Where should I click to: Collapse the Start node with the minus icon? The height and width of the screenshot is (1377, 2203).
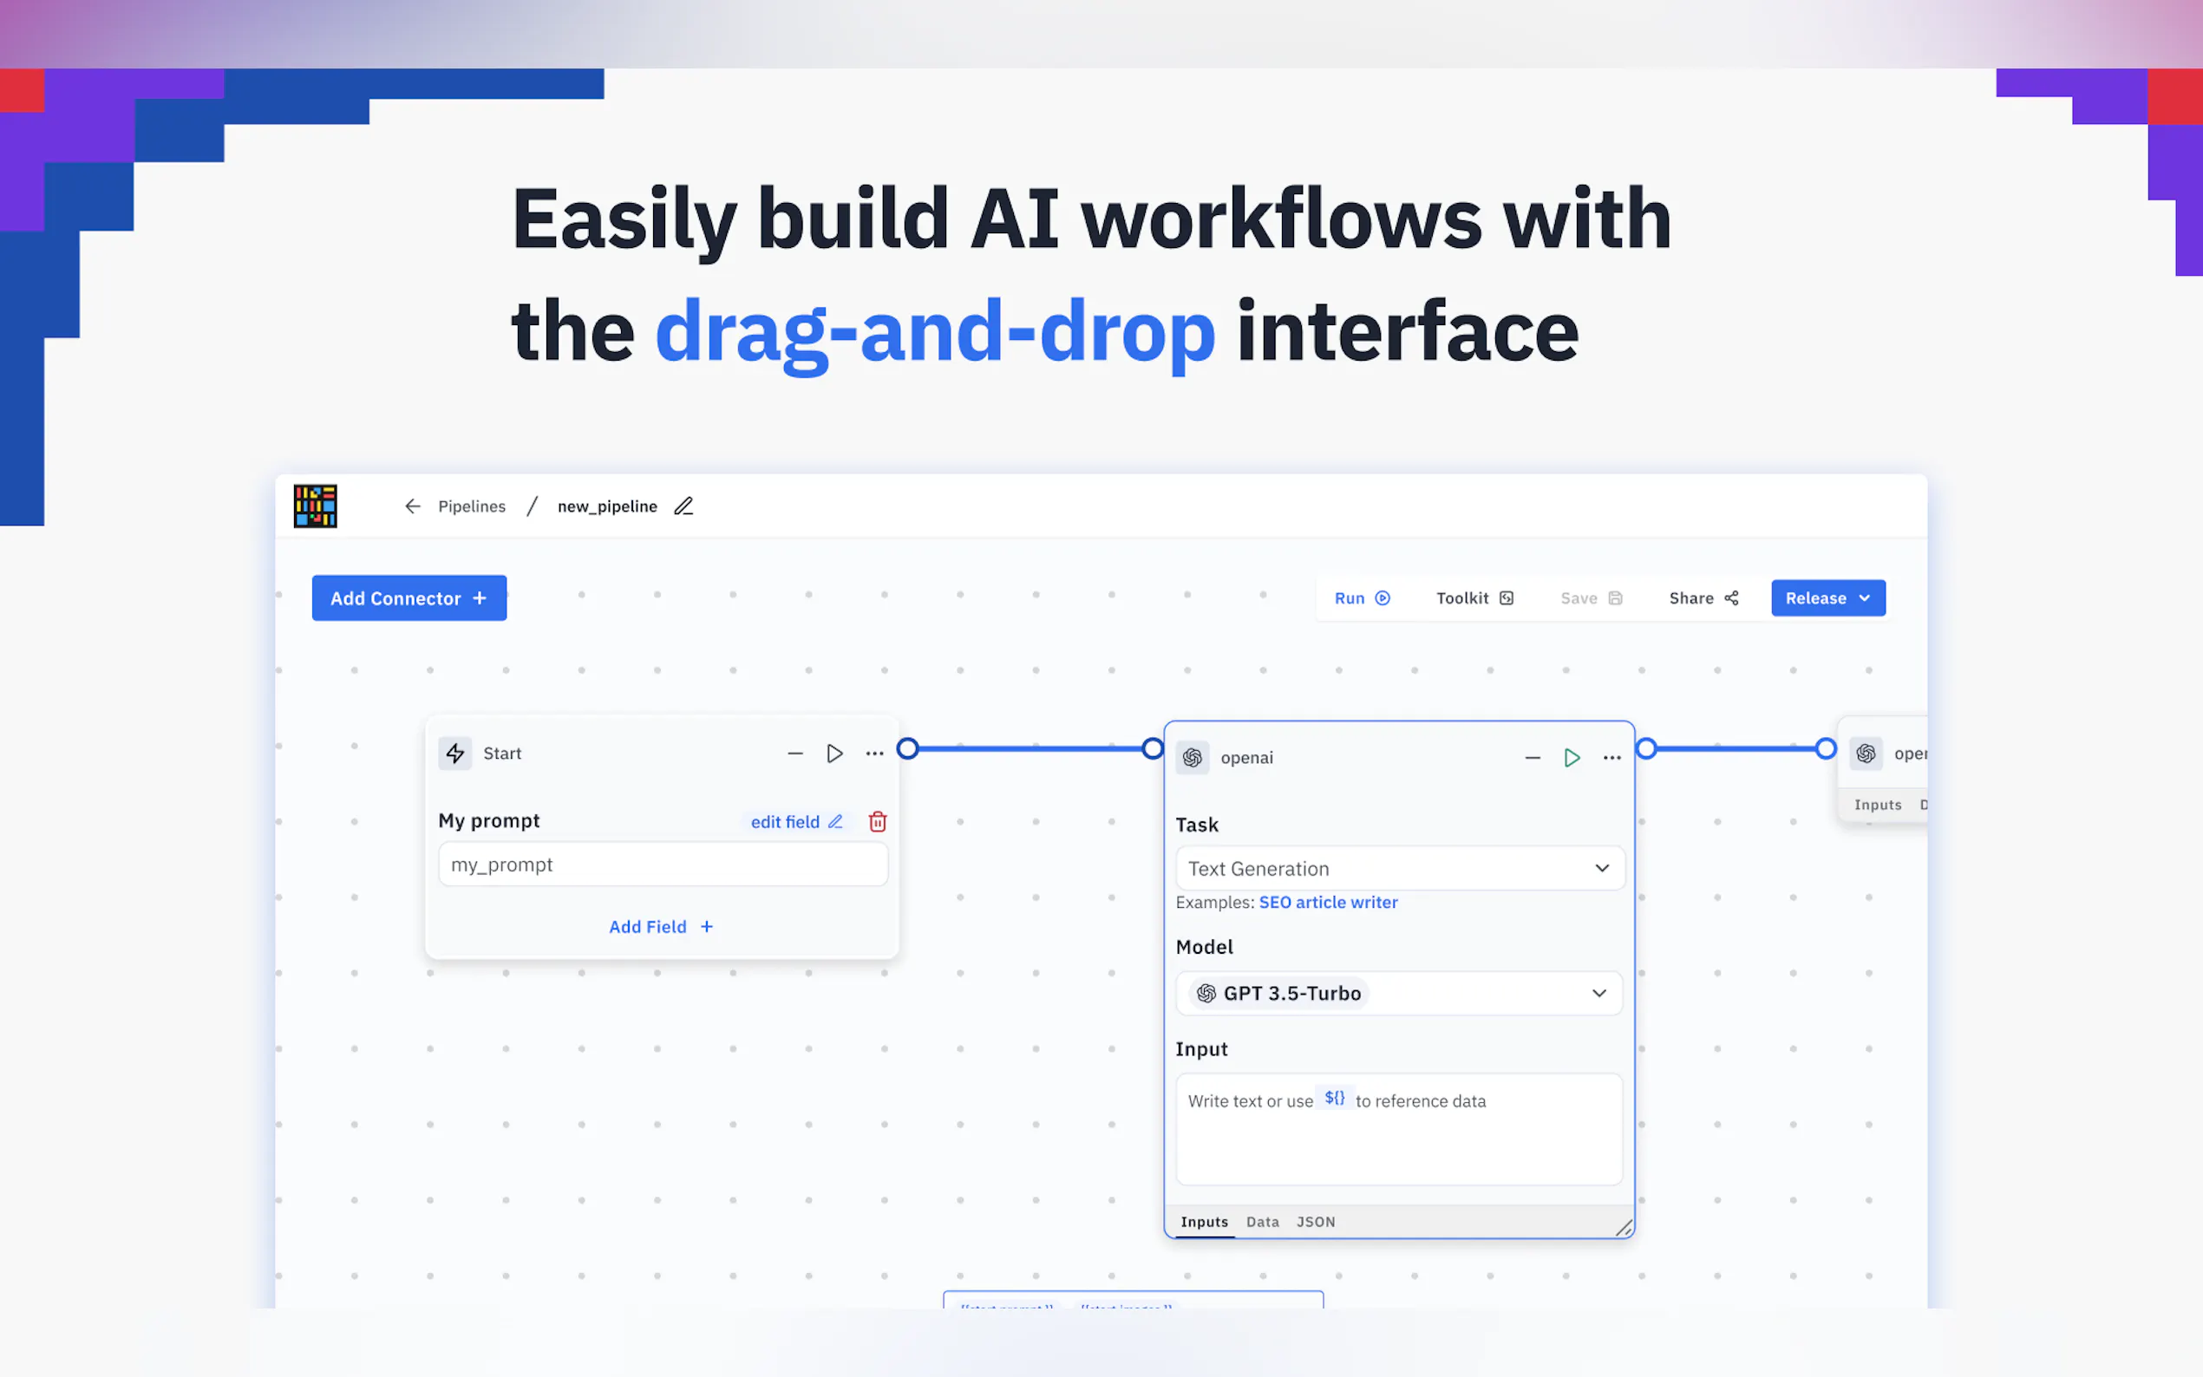(x=795, y=754)
